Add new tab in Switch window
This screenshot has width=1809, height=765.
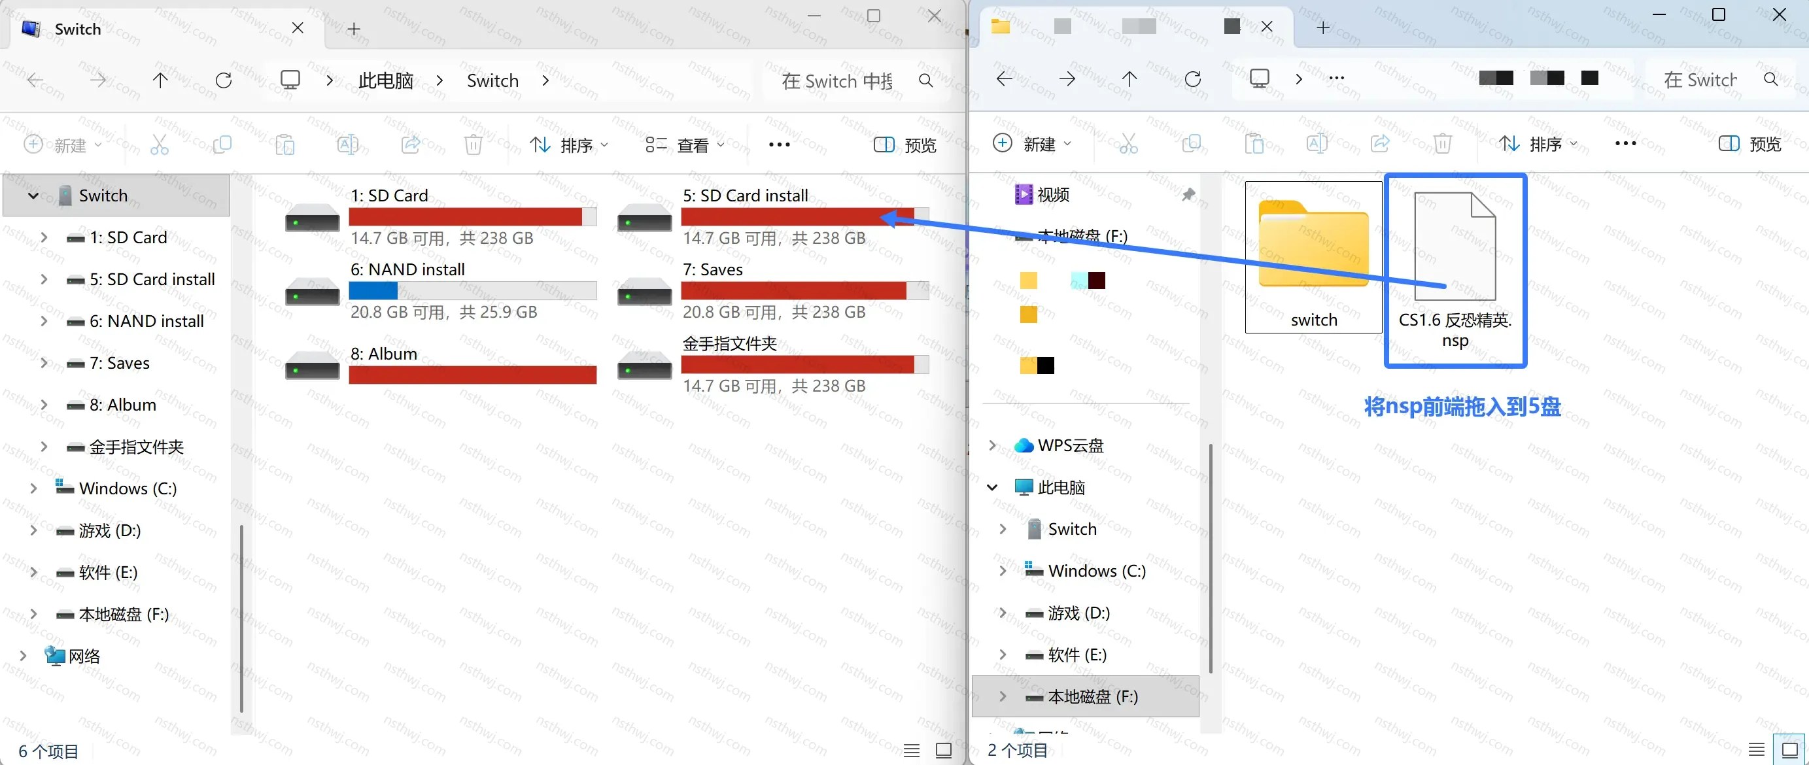click(x=354, y=29)
